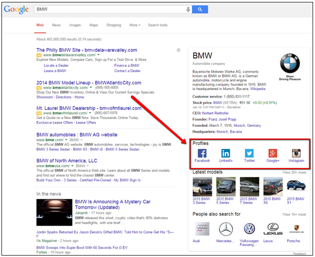The height and width of the screenshot is (257, 315).
Task: Click Exclusive Lease Offers link
Action: pos(54,122)
